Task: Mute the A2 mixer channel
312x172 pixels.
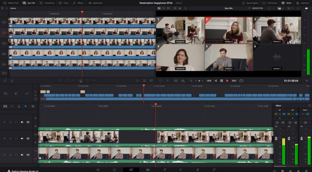Action: tap(296, 122)
